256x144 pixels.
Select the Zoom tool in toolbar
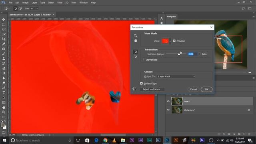coord(4,112)
